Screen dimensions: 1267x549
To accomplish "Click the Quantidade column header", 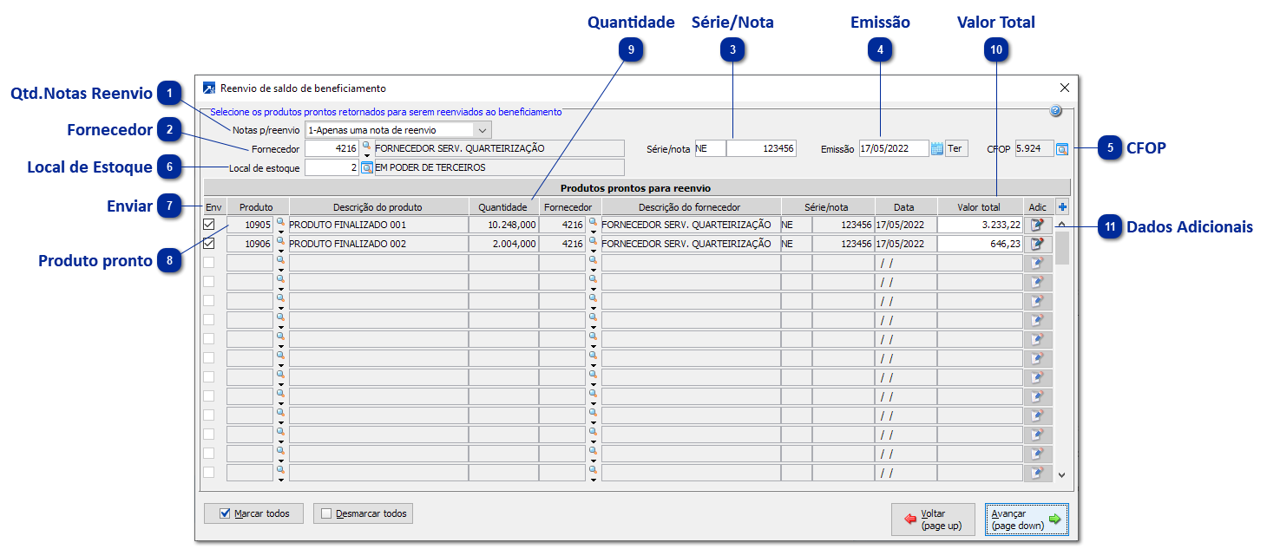I will tap(502, 207).
